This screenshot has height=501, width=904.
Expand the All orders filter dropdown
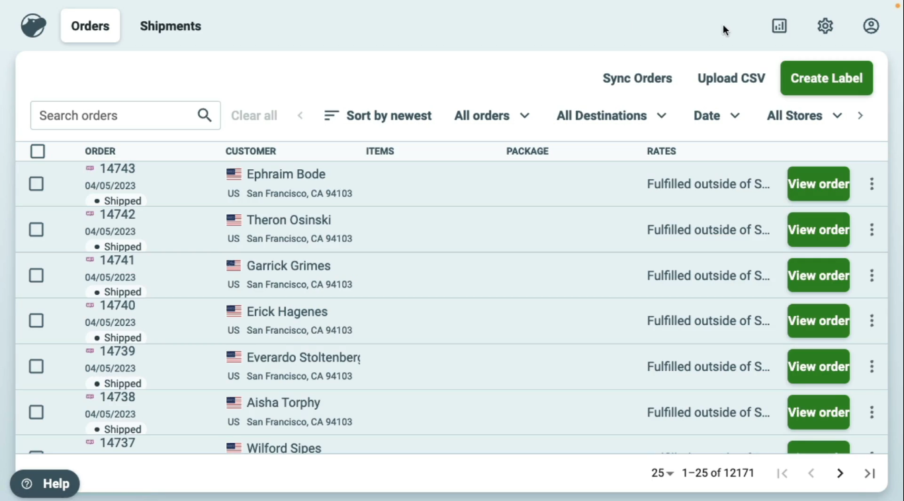[492, 116]
